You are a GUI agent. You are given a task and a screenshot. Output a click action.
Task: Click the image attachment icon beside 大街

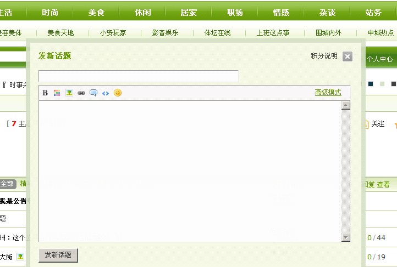(20, 257)
